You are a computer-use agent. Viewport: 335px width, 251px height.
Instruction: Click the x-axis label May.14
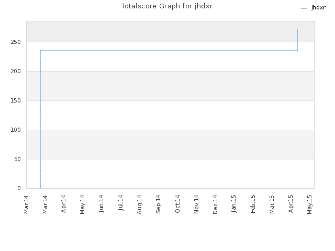82,204
